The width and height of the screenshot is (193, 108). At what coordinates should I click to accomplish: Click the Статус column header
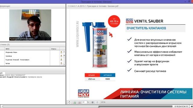(x=55, y=49)
